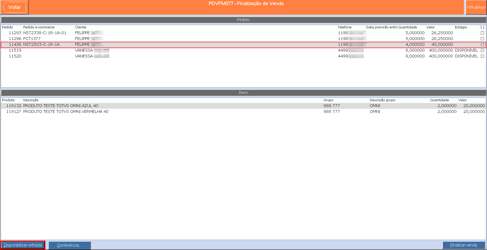Click quantity 4,000000 of pedido 11436
This screenshot has width=487, height=250.
tap(415, 45)
